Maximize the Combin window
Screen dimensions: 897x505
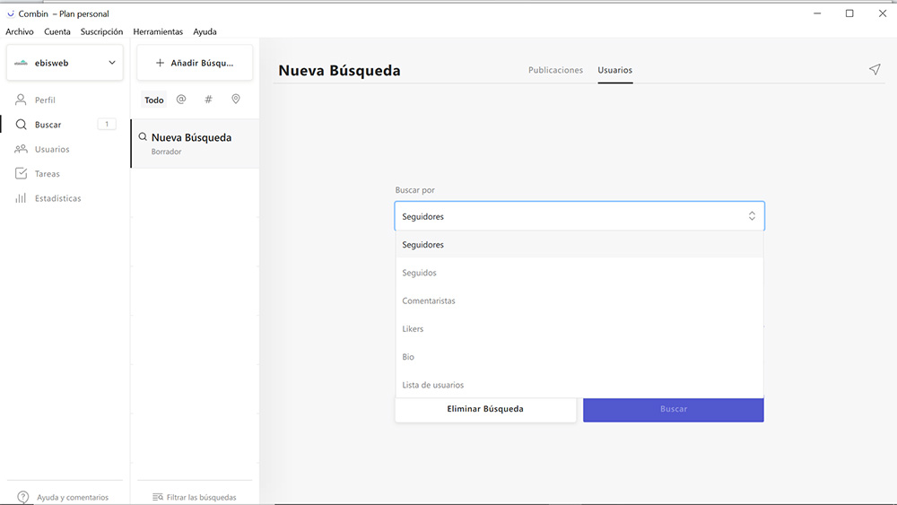point(849,13)
